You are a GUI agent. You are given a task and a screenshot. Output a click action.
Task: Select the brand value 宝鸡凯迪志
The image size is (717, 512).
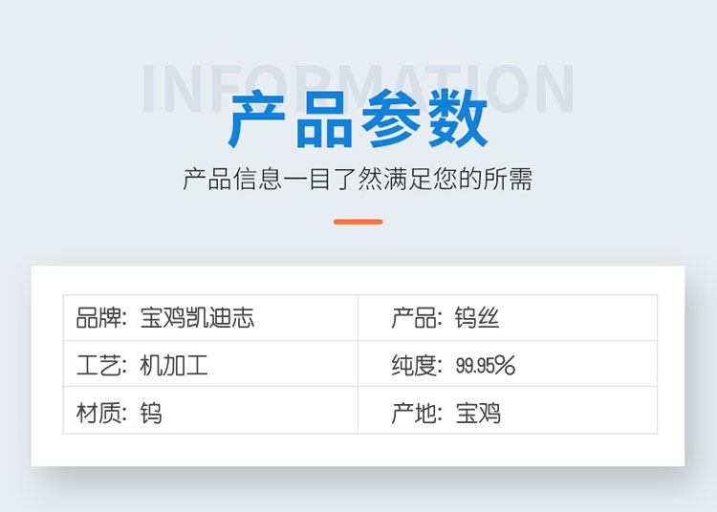(x=197, y=318)
